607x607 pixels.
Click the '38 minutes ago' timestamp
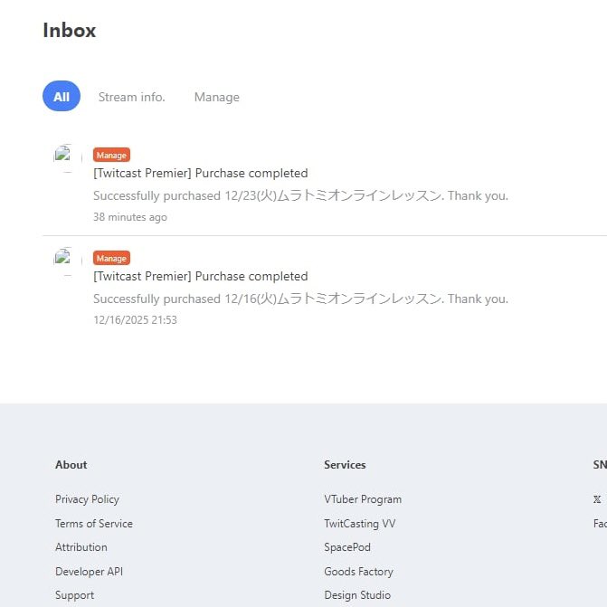[x=130, y=217]
